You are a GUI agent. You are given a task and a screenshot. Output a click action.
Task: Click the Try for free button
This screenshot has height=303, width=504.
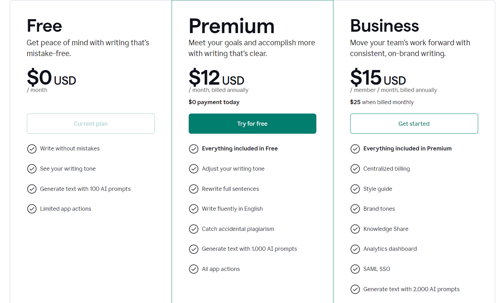[252, 124]
